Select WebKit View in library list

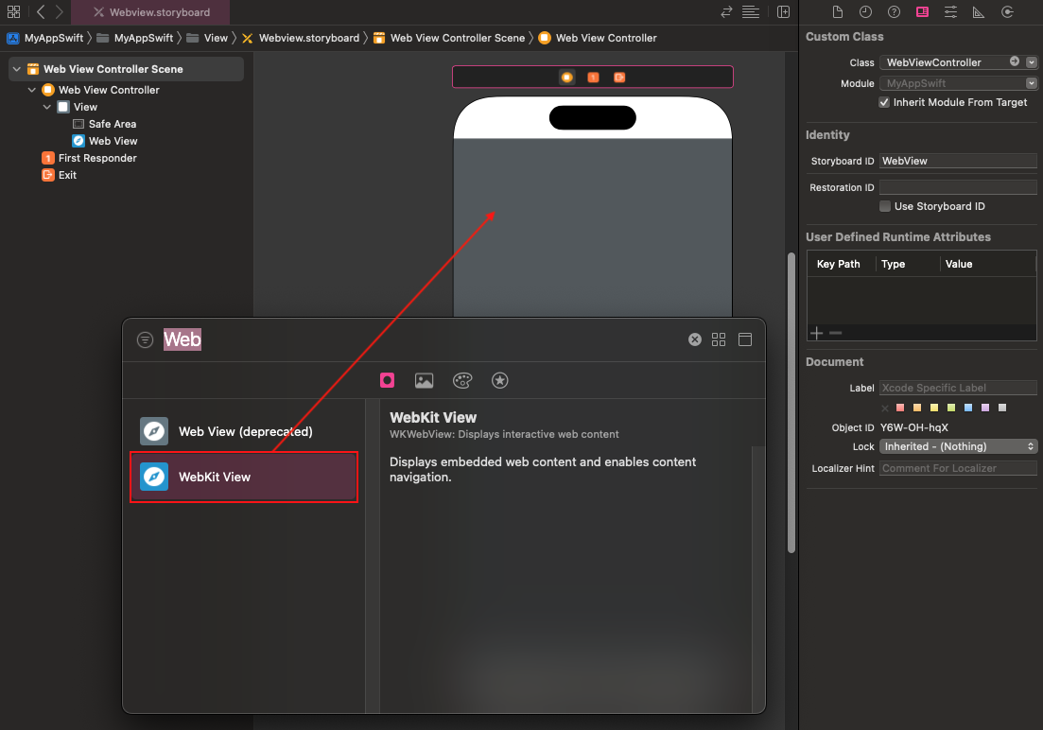tap(244, 477)
